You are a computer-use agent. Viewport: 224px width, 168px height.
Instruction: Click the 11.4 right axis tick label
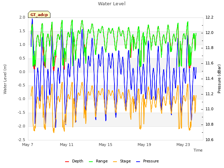(209, 78)
